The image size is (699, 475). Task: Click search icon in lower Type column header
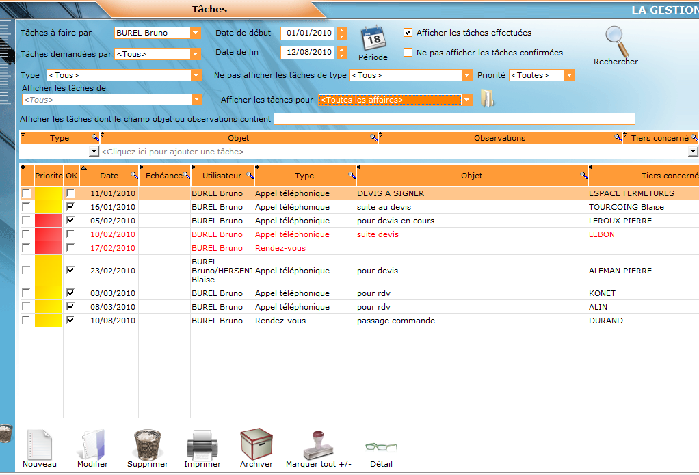pyautogui.click(x=352, y=175)
